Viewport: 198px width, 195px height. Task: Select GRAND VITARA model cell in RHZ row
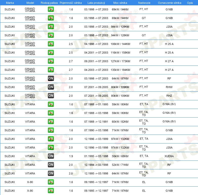(30, 96)
